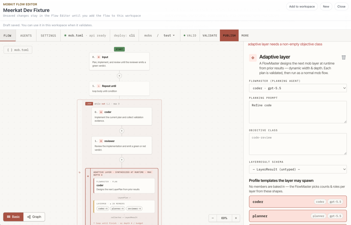Image resolution: width=351 pixels, height=225 pixels.
Task: Click the 69% zoom level display
Action: [224, 218]
